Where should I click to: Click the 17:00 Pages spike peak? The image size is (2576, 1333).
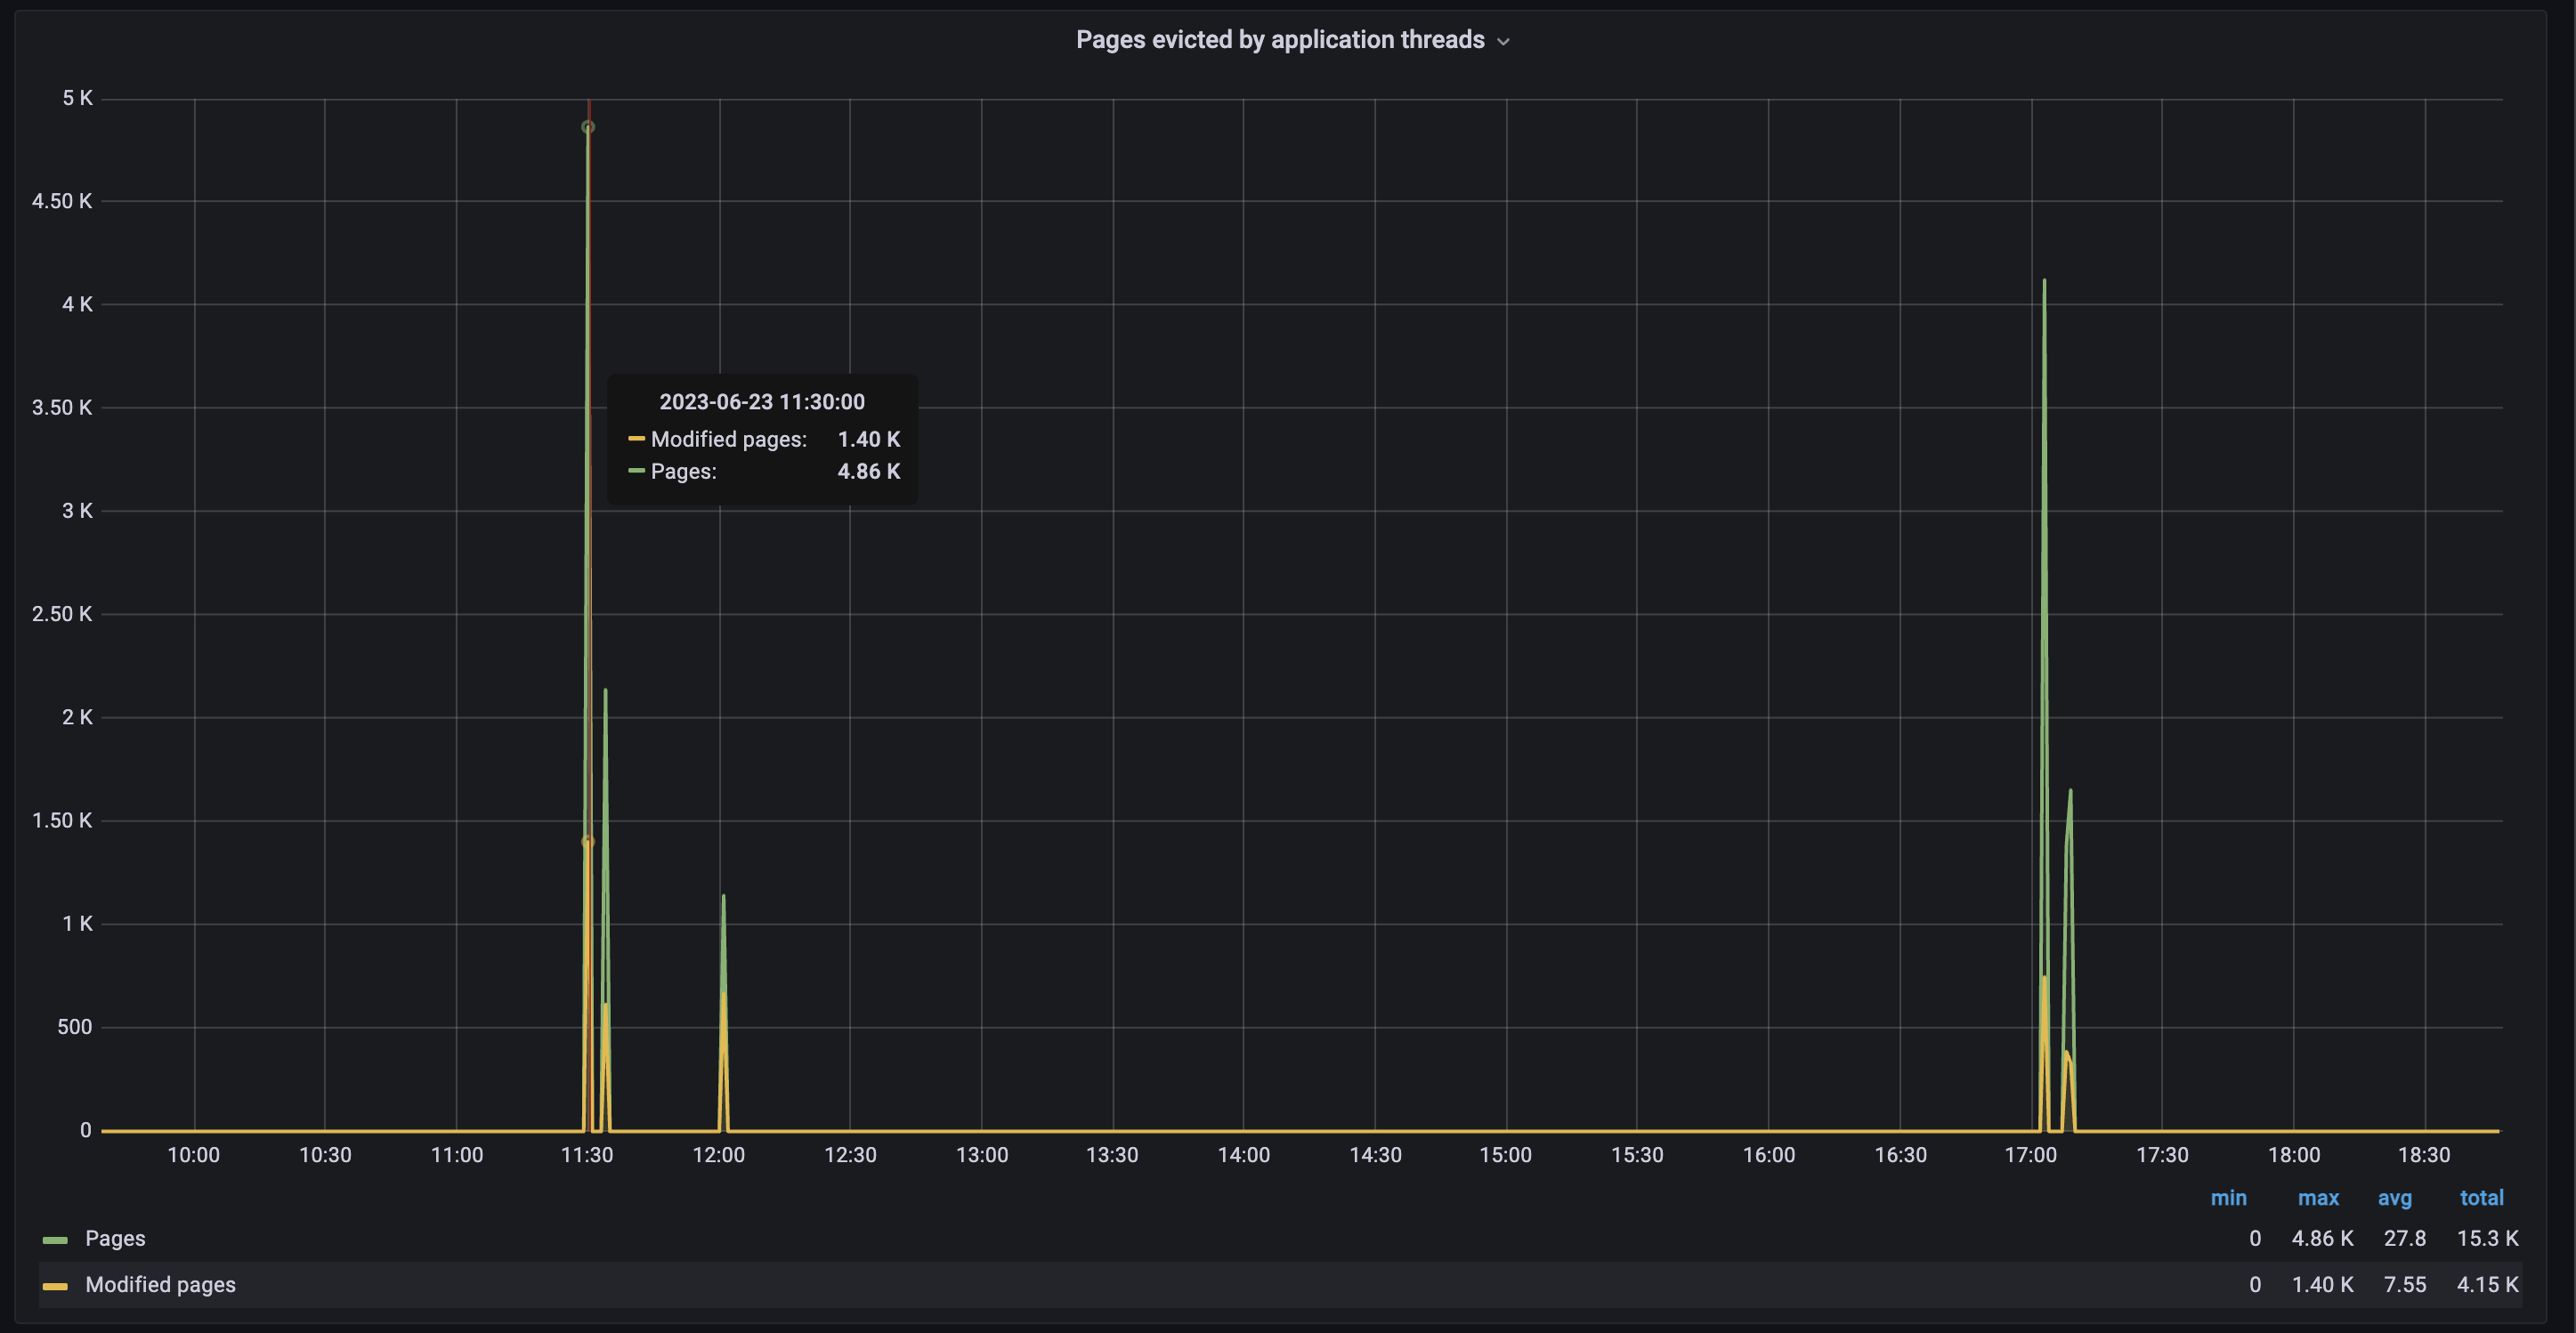2044,281
